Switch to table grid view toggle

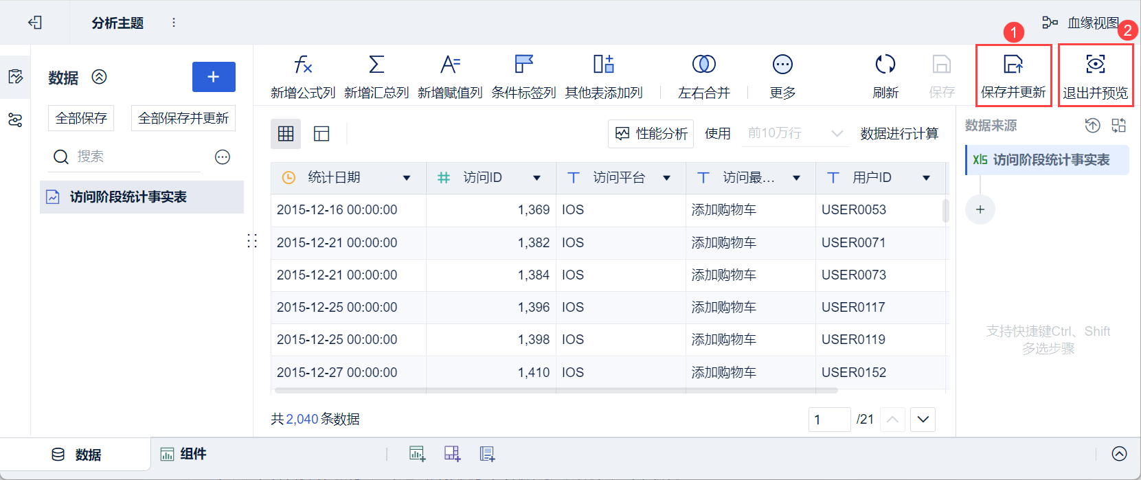(286, 134)
